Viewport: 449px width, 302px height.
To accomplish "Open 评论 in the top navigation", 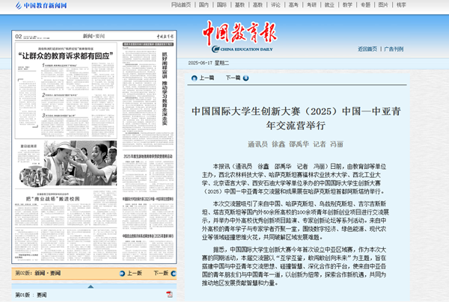I will 275,5.
